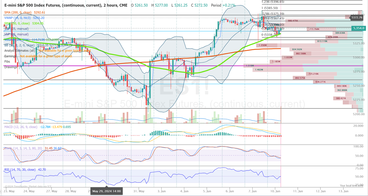This screenshot has height=196, width=368.
Task: Click the Earnings legend entry
Action: click(11, 56)
